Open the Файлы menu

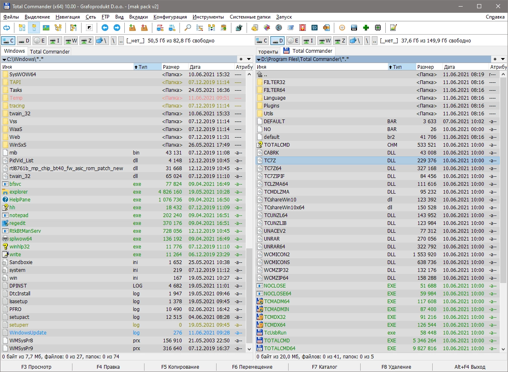[11, 17]
